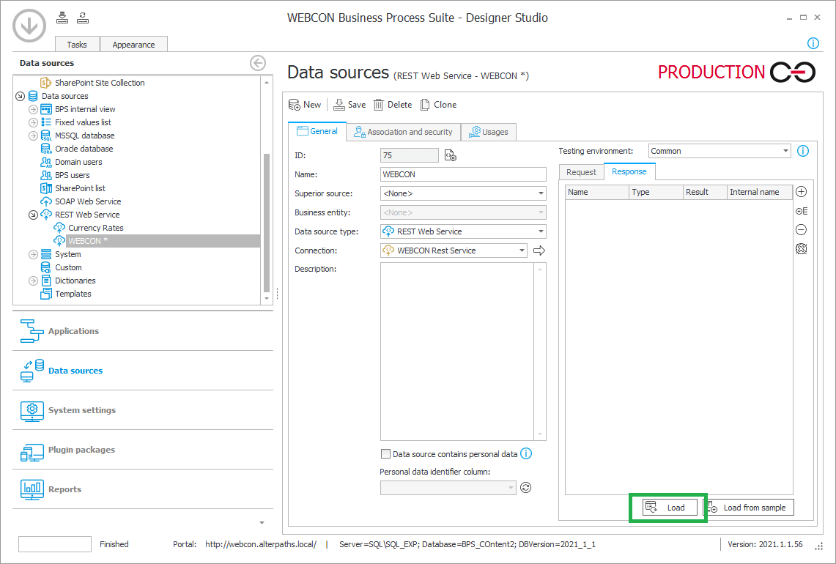836x564 pixels.
Task: Expand the Fixed values list node
Action: [x=33, y=122]
